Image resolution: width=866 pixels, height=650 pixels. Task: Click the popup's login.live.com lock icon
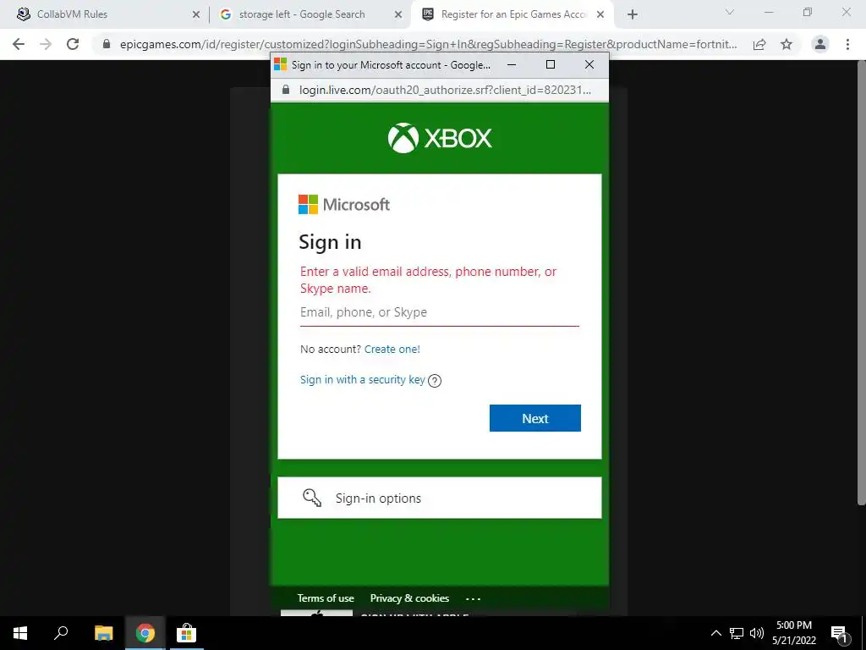pyautogui.click(x=286, y=90)
